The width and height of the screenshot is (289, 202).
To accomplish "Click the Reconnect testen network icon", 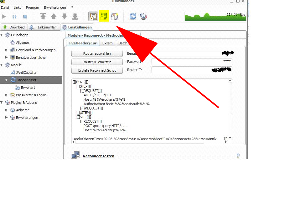I will 75,155.
